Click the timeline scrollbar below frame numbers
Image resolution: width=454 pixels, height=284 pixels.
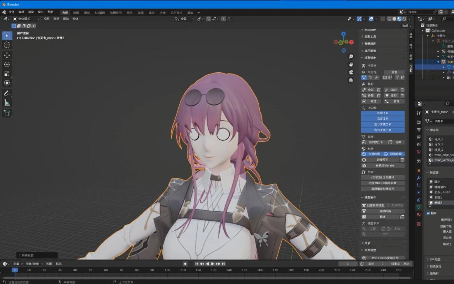click(x=206, y=278)
